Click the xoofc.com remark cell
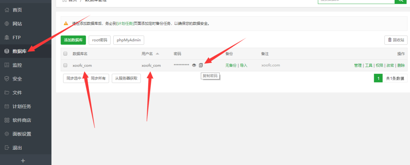410x165 pixels. tap(271, 65)
